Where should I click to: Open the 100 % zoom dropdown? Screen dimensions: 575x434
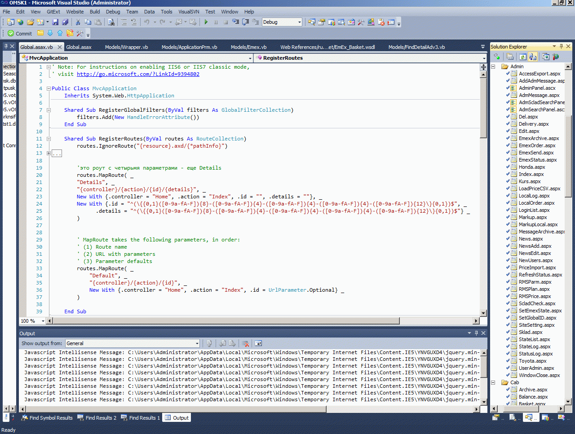point(43,321)
